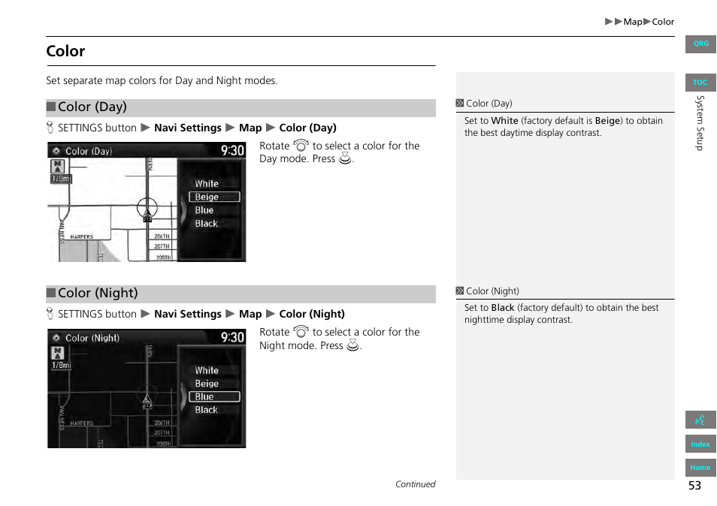Click the Color (Night) screen thumbnail

147,389
